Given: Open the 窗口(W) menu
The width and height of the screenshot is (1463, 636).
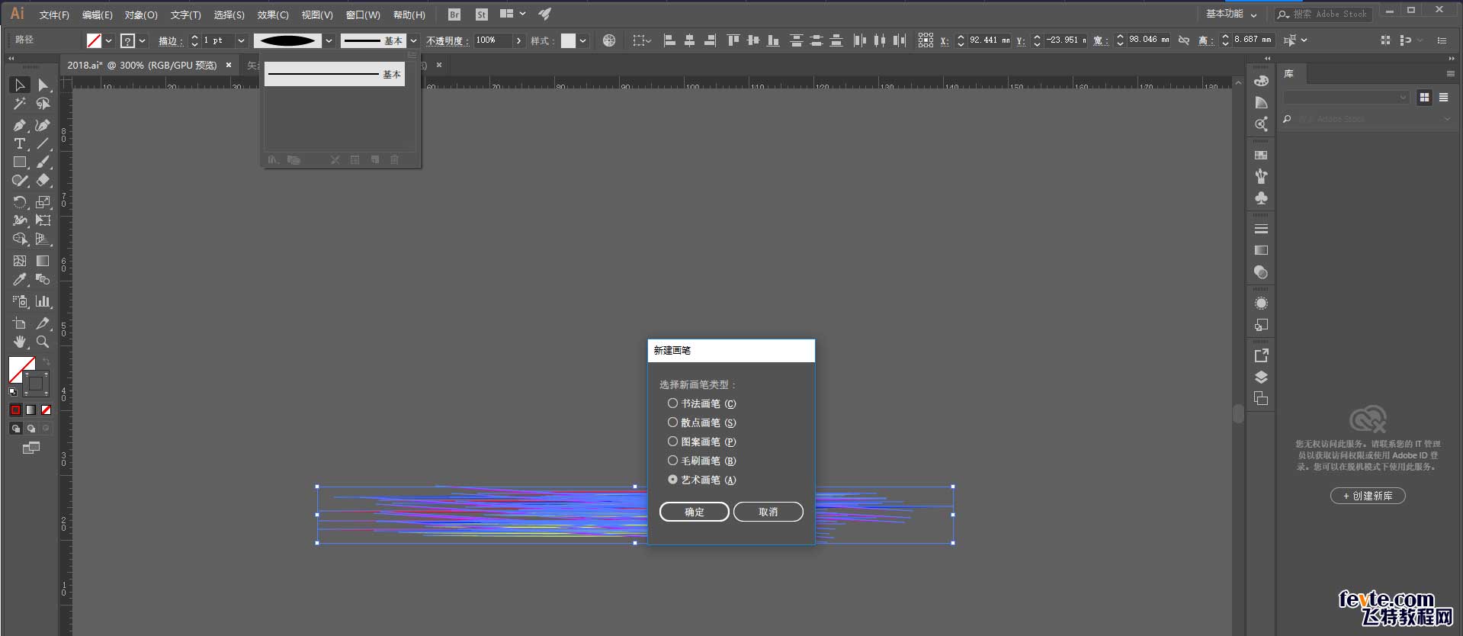Looking at the screenshot, I should (363, 14).
